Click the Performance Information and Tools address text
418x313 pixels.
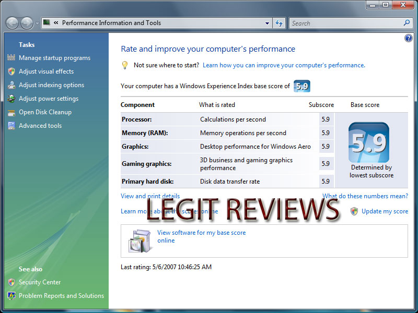coord(111,23)
